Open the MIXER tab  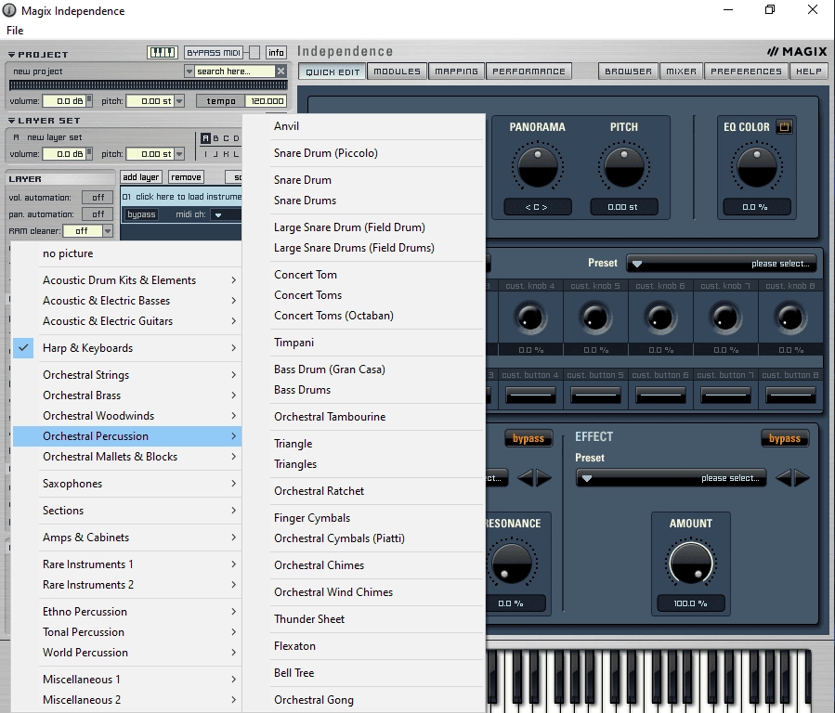(x=681, y=71)
